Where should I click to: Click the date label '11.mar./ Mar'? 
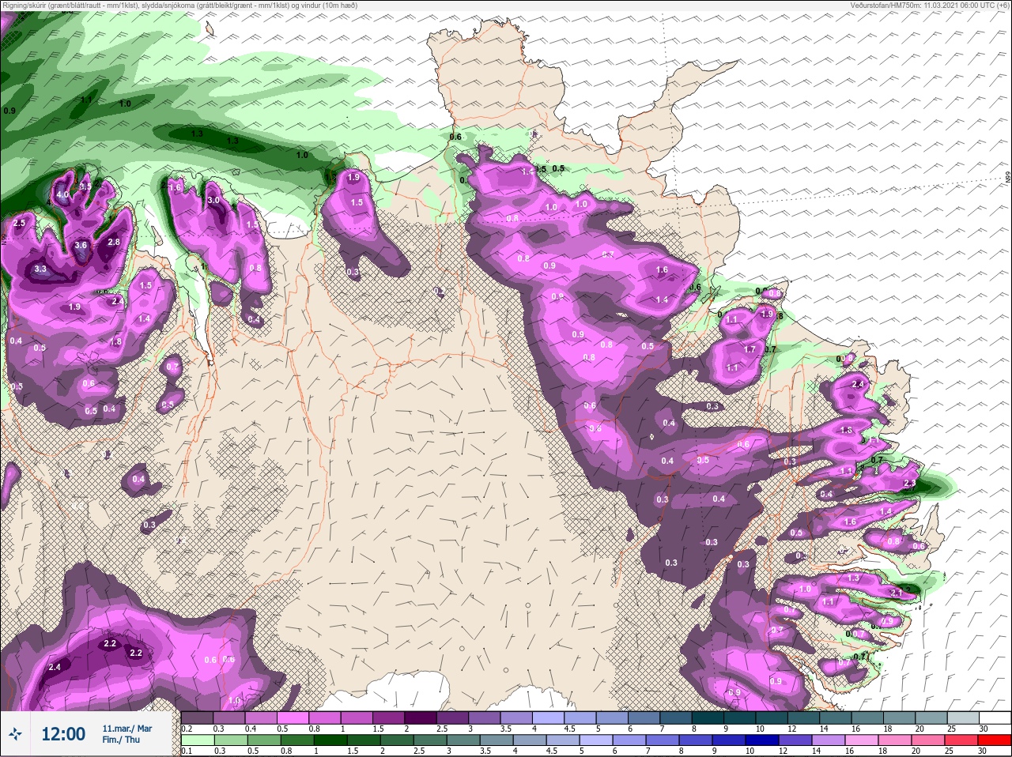click(127, 729)
